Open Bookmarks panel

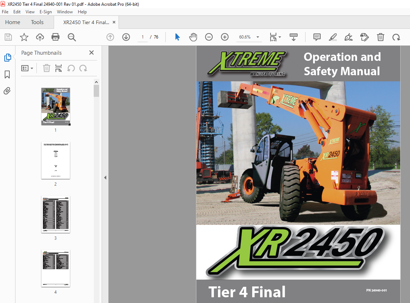[x=7, y=74]
